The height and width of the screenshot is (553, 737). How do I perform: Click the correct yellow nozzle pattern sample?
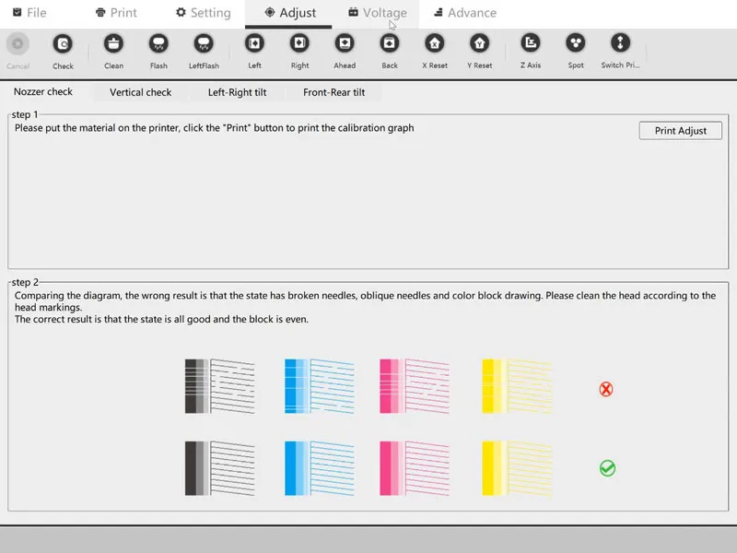[x=517, y=468]
